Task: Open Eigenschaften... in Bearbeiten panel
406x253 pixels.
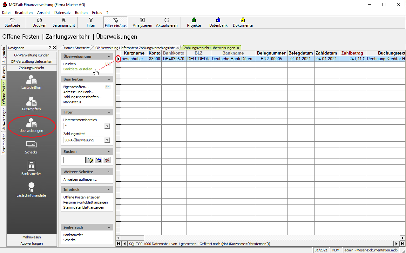Action: (x=76, y=87)
